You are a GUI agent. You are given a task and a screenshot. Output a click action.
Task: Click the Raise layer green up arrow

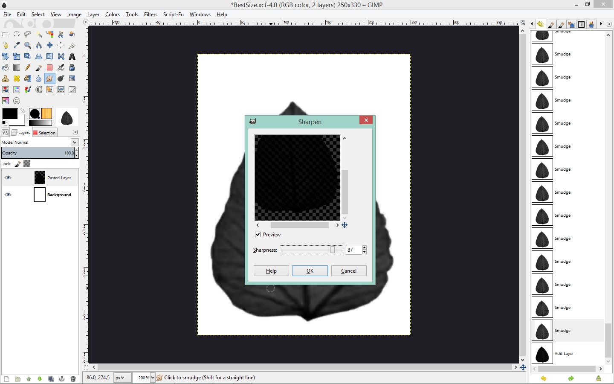[x=29, y=379]
